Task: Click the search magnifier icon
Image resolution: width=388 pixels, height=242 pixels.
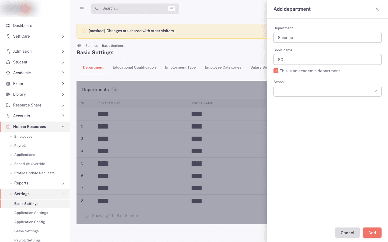Action: (97, 9)
